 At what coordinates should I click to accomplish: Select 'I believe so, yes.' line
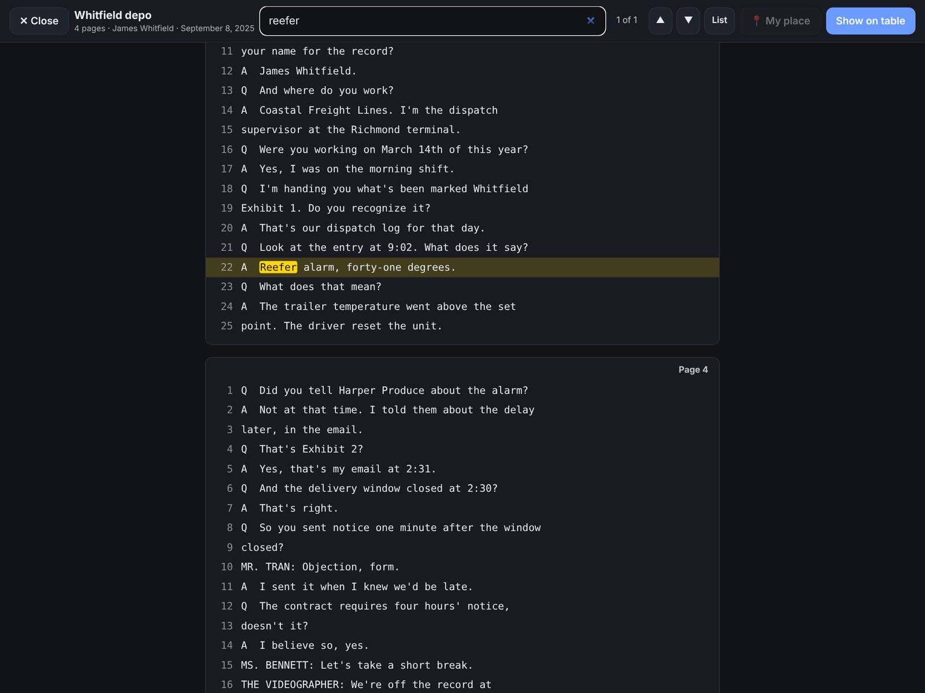click(x=462, y=646)
